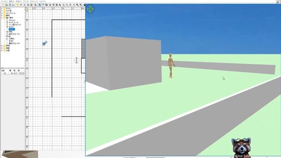The image size is (281, 158).
Task: Select ベニス風ブラインド in the catalog tree
Action: point(15,25)
